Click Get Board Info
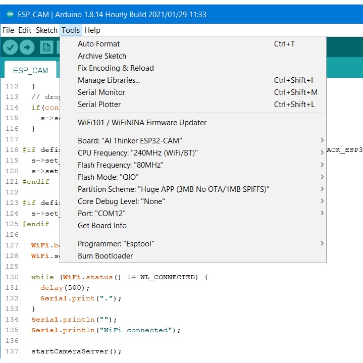The height and width of the screenshot is (363, 363). (x=102, y=226)
